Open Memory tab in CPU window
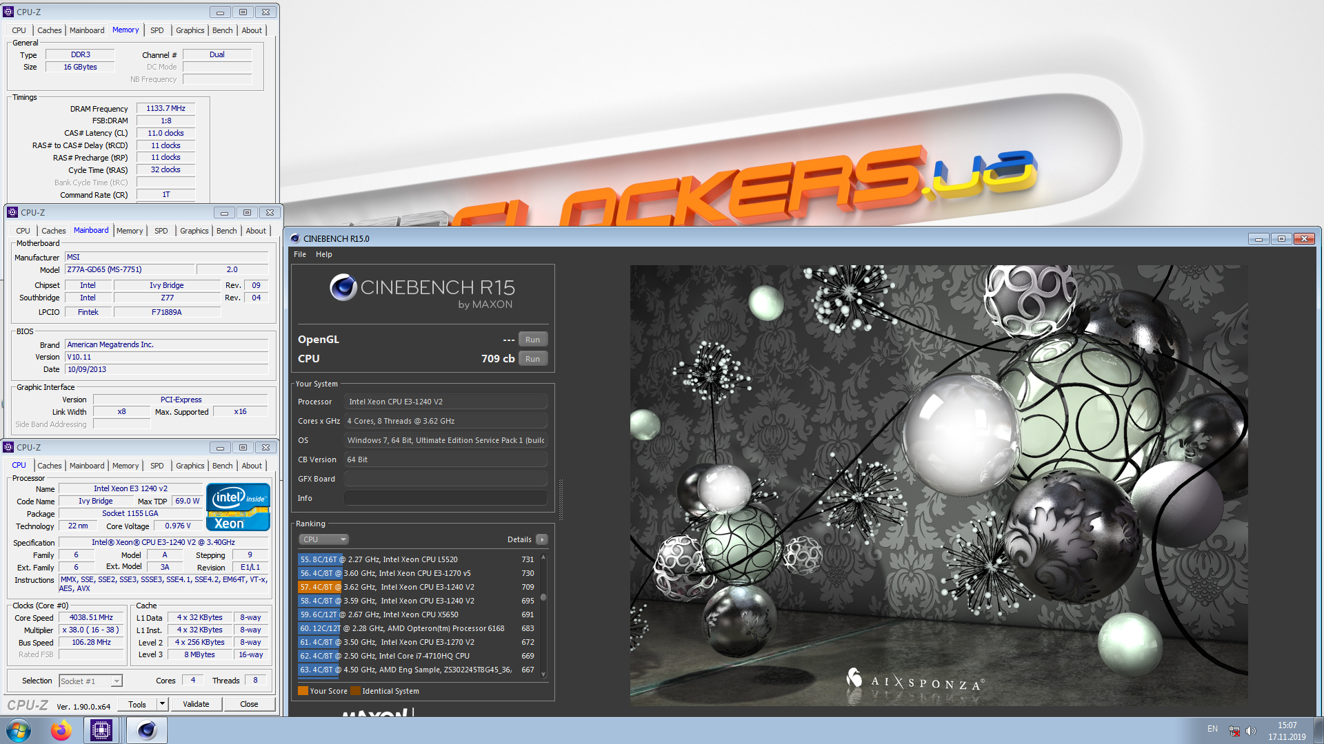Screen dimensions: 1324x744 (x=126, y=466)
